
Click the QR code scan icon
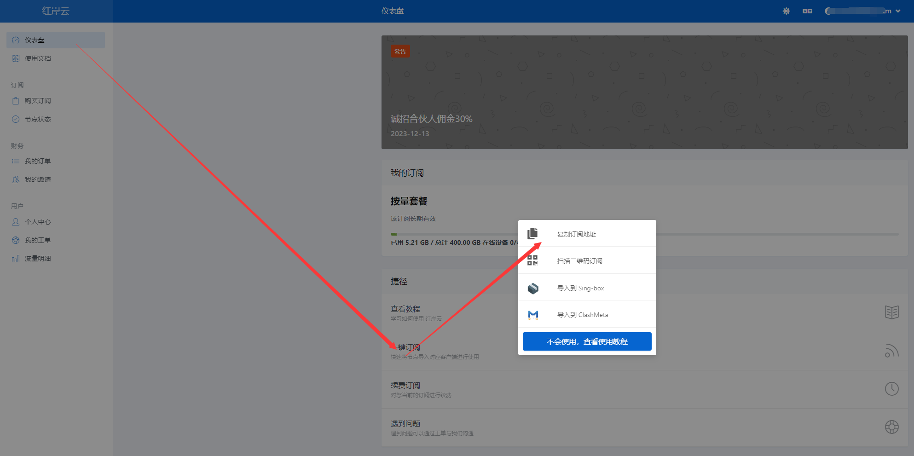pyautogui.click(x=532, y=260)
